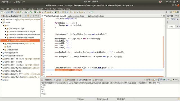The image size is (180, 101).
Task: Click the 'Smart Insert' status bar entry
Action: point(102,99)
